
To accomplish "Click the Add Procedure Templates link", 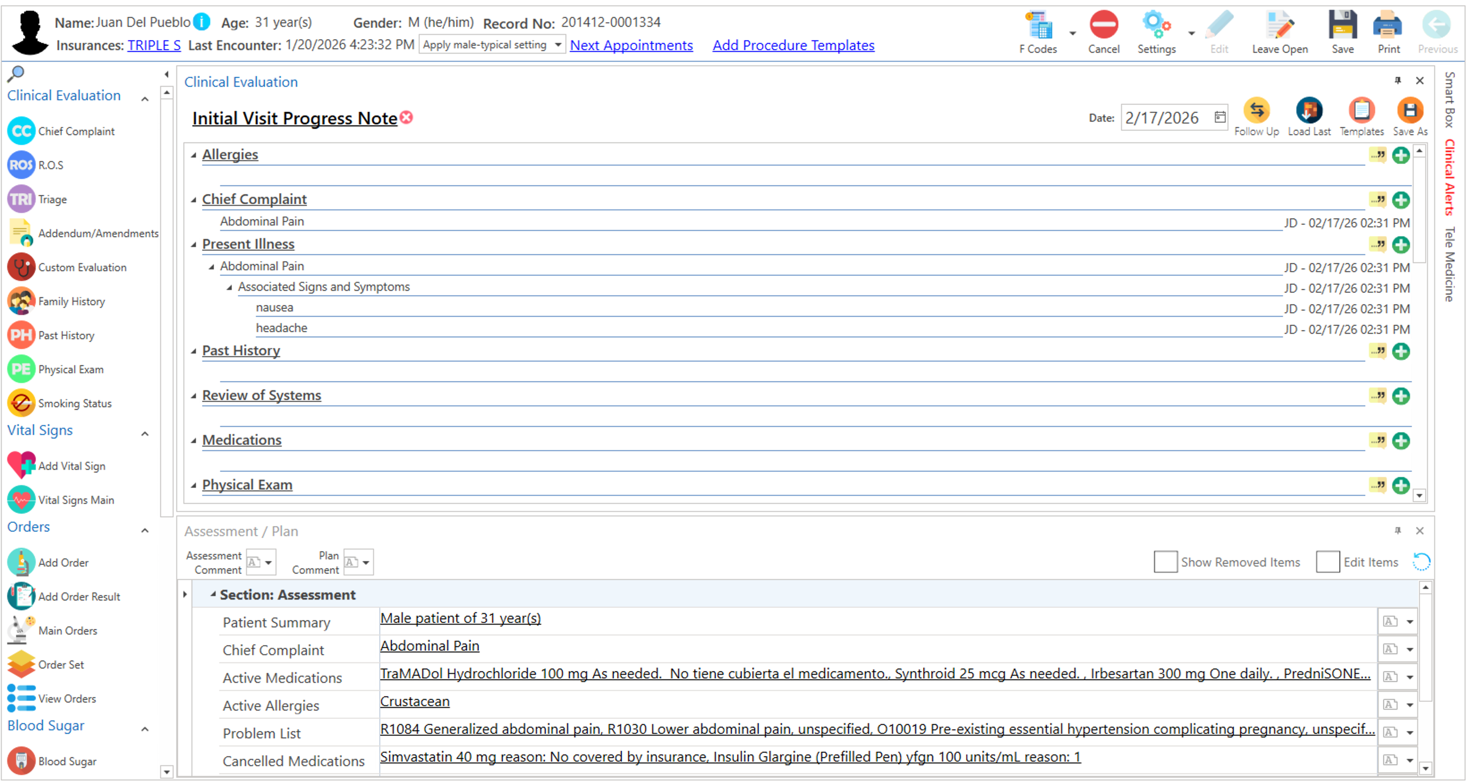I will coord(793,45).
